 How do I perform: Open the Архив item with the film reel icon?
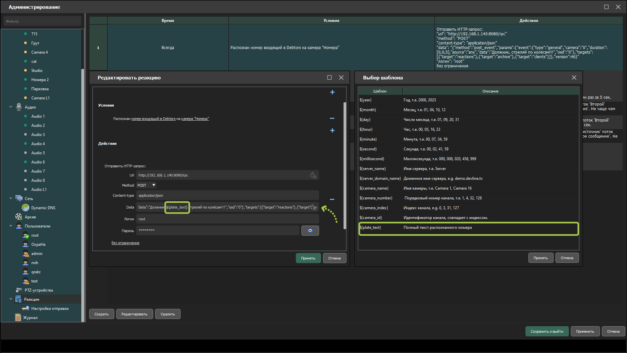(x=30, y=217)
